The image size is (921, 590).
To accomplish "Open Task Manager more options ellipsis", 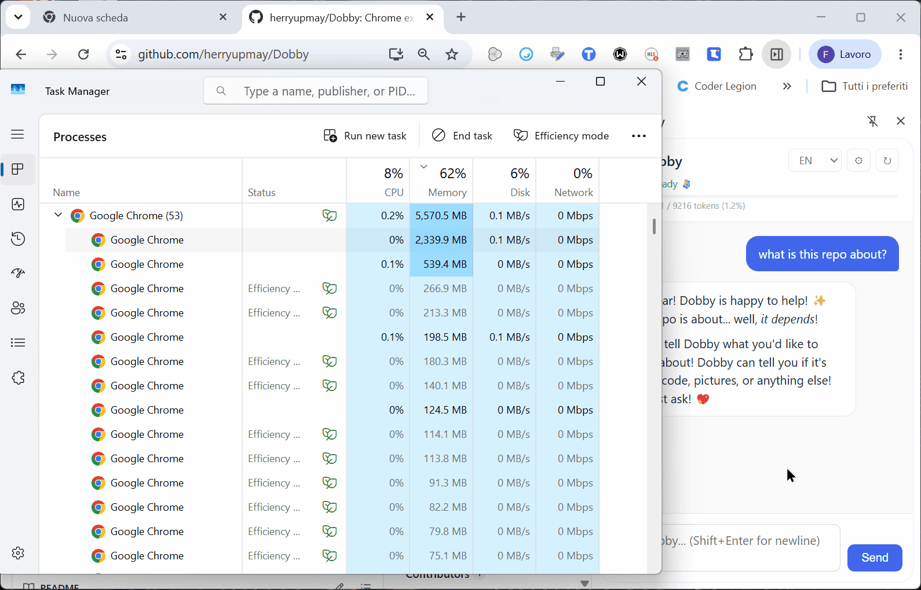I will click(639, 136).
